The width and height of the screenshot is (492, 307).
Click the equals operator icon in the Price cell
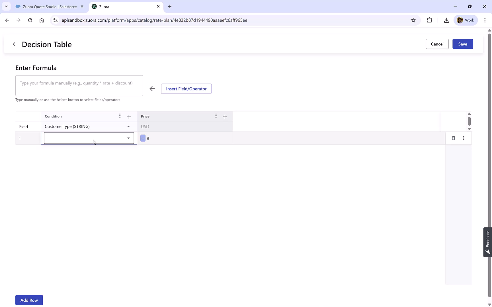(143, 138)
